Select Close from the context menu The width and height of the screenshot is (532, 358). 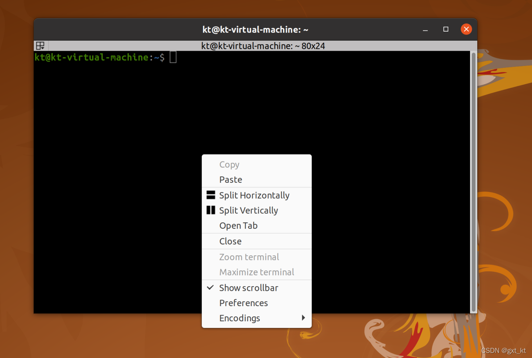pyautogui.click(x=230, y=241)
